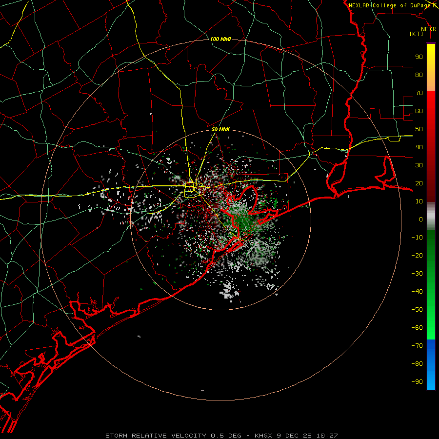Click the -60 value on the velocity scale

coord(417,328)
